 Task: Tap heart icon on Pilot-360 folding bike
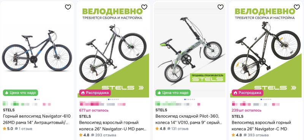(x=220, y=7)
